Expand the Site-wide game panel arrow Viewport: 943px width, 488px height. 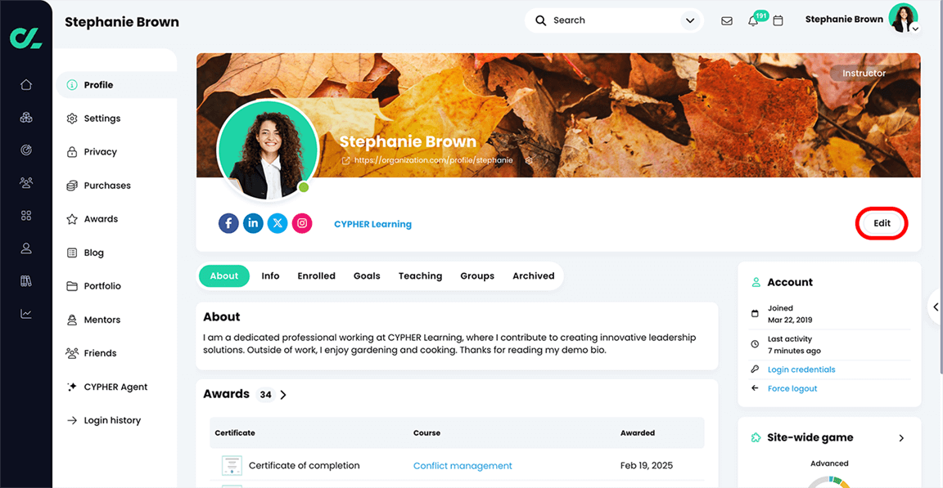click(x=901, y=438)
